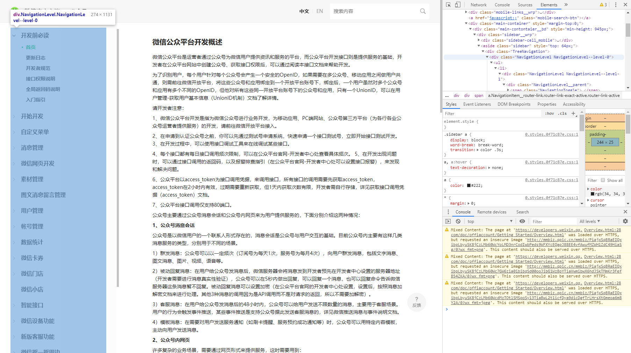Image resolution: width=631 pixels, height=353 pixels.
Task: Toggle the device toolbar icon in DevTools
Action: [458, 5]
